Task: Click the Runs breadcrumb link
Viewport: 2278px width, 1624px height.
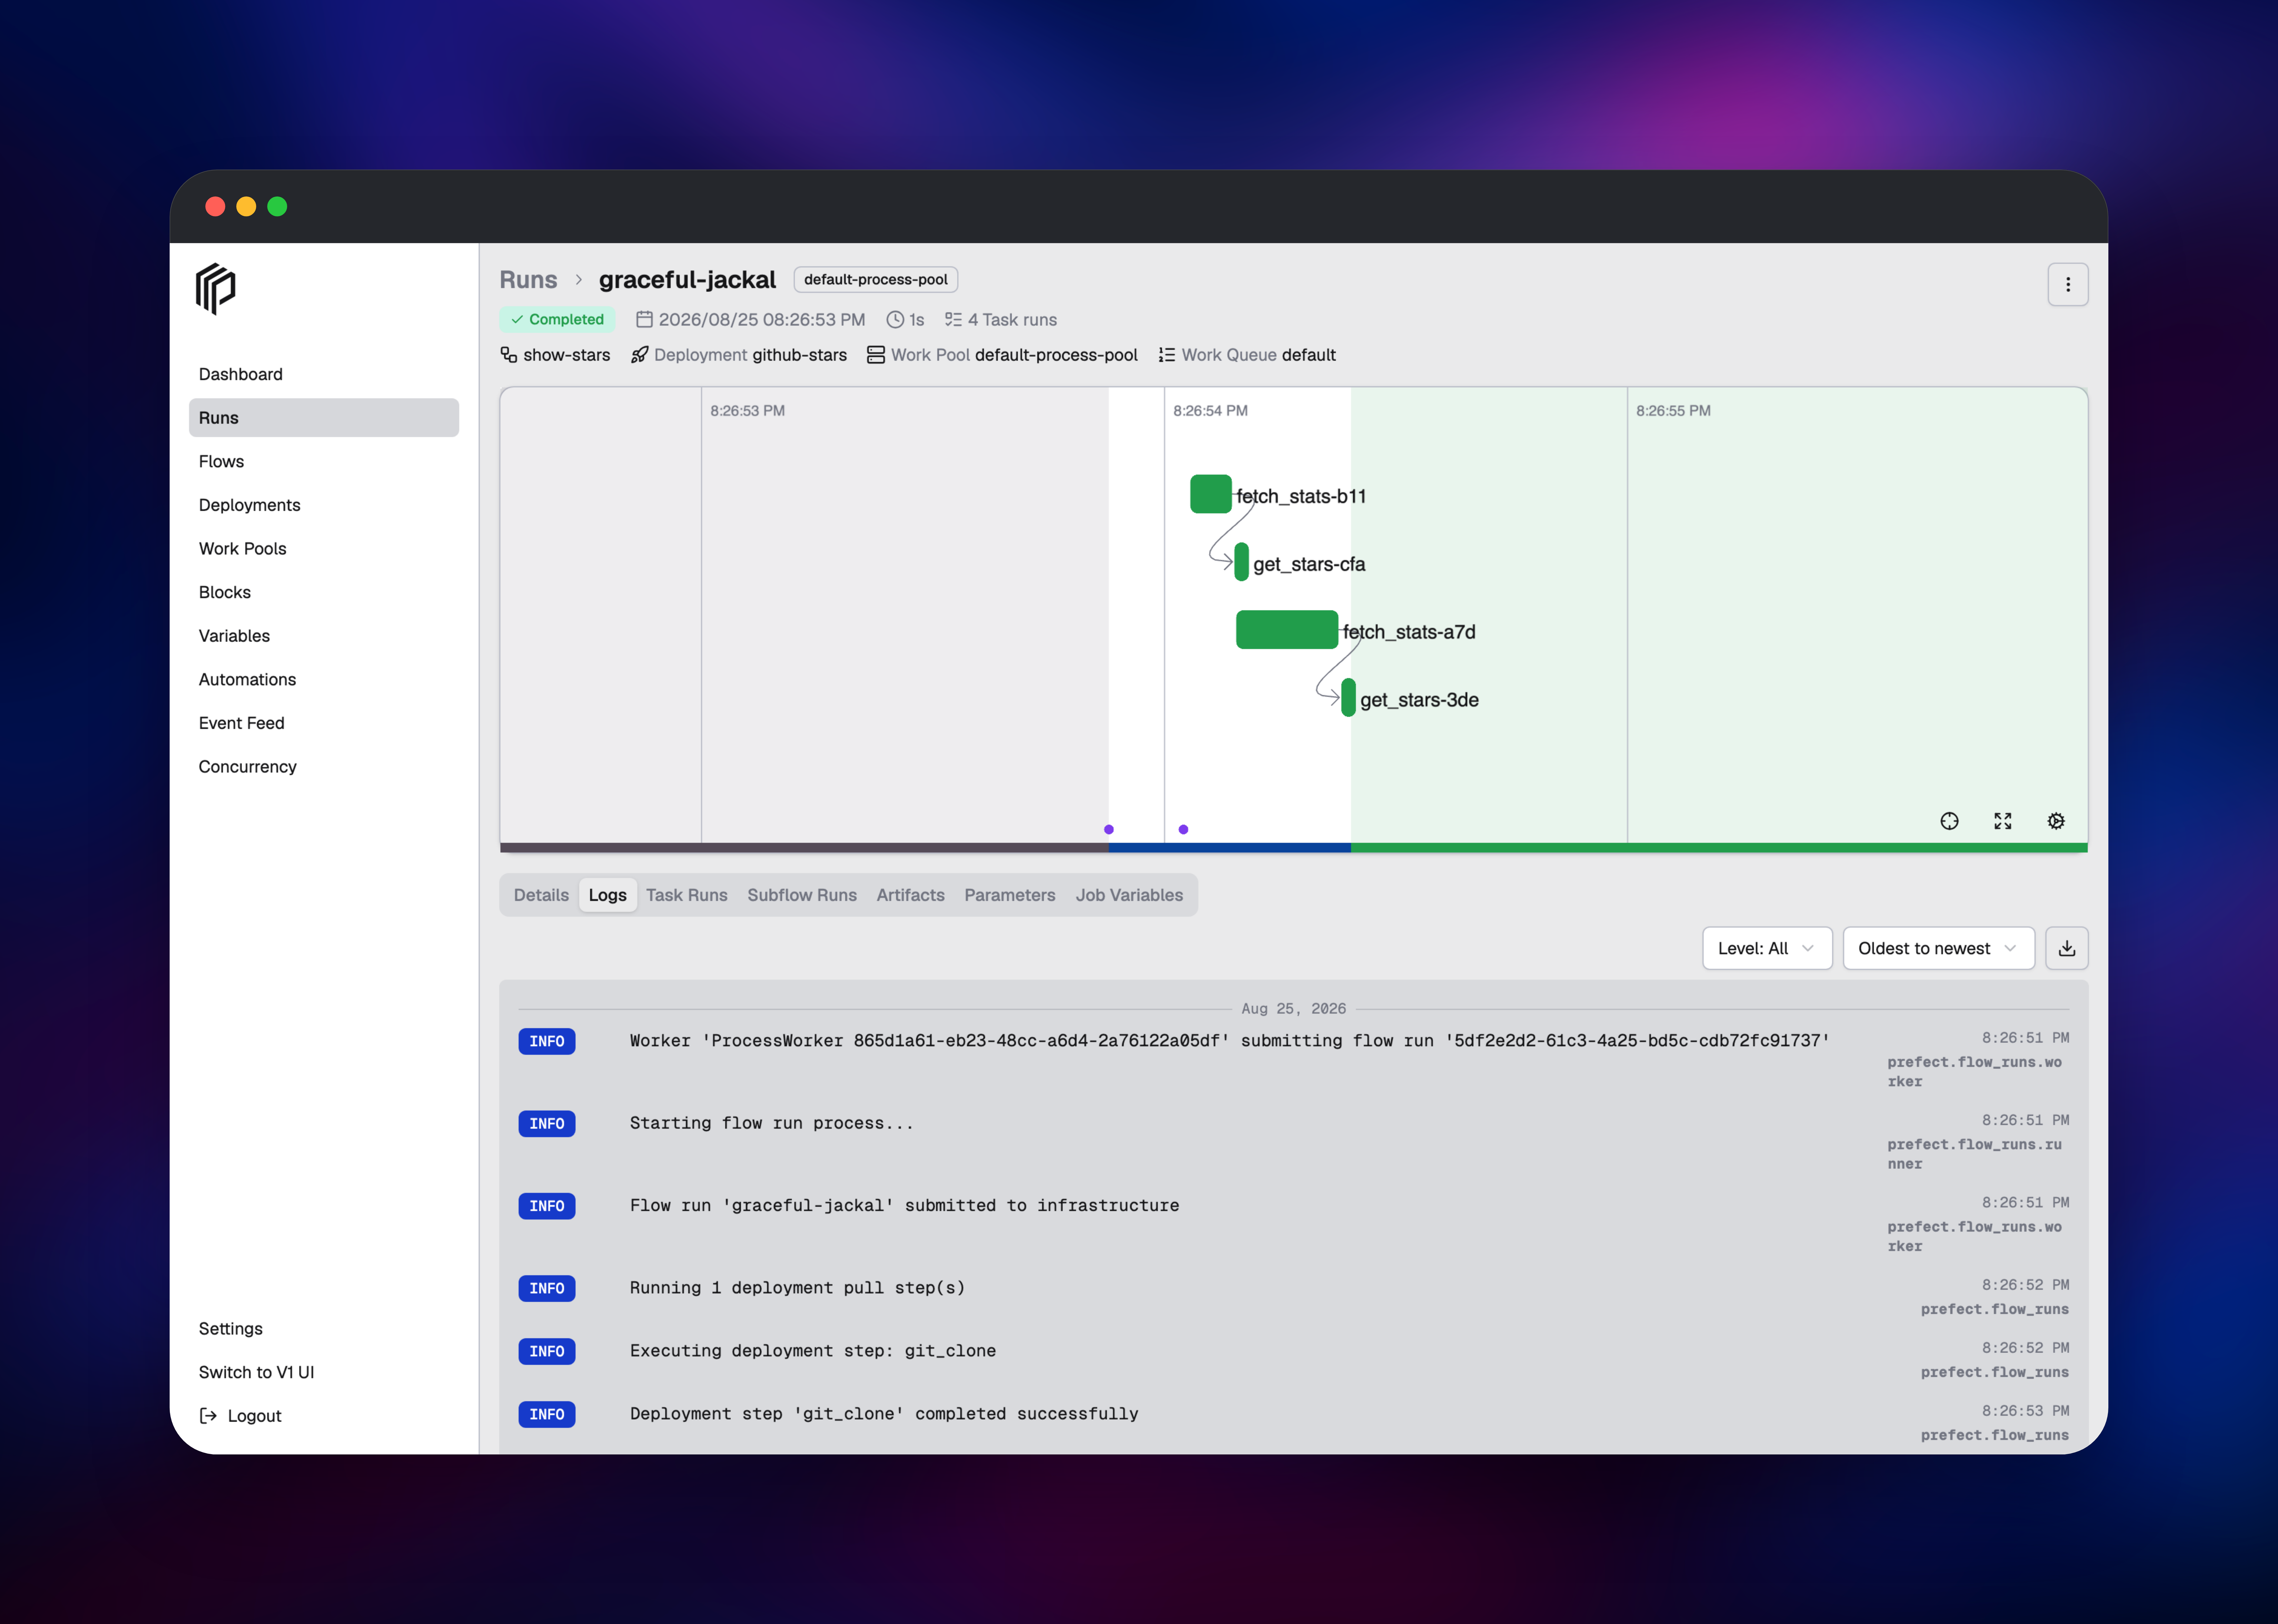Action: click(528, 280)
